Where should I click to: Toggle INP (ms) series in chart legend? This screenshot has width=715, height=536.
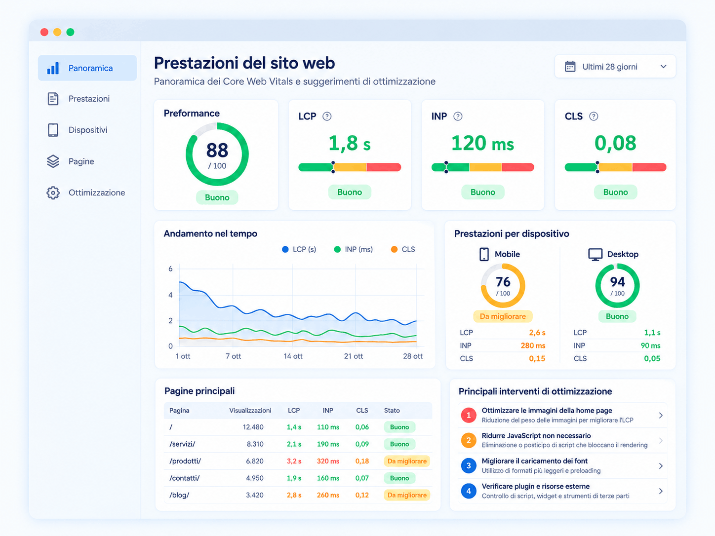point(353,249)
